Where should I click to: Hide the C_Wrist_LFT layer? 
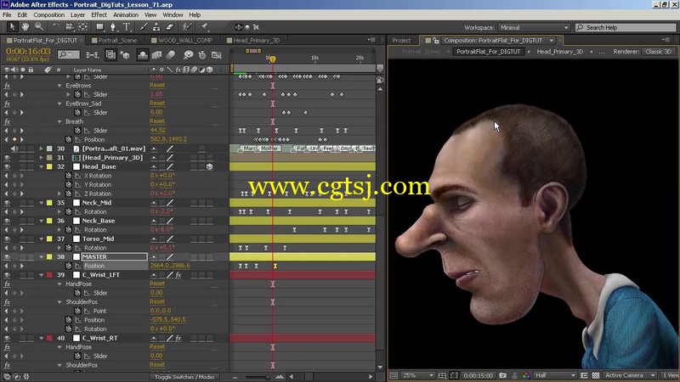7,275
